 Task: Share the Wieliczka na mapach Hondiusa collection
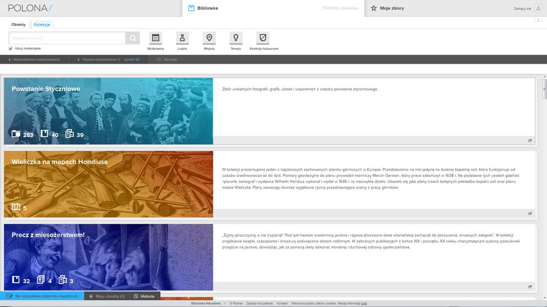tap(530, 213)
